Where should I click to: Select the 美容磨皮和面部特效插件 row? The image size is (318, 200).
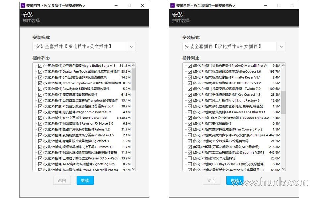click(84, 95)
